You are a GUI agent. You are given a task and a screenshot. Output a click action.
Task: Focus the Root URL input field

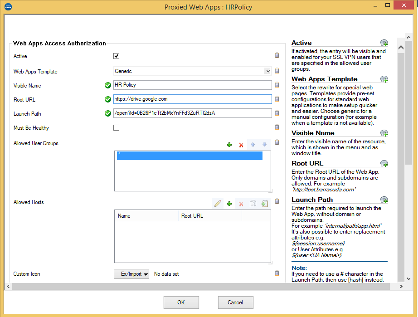click(x=193, y=99)
